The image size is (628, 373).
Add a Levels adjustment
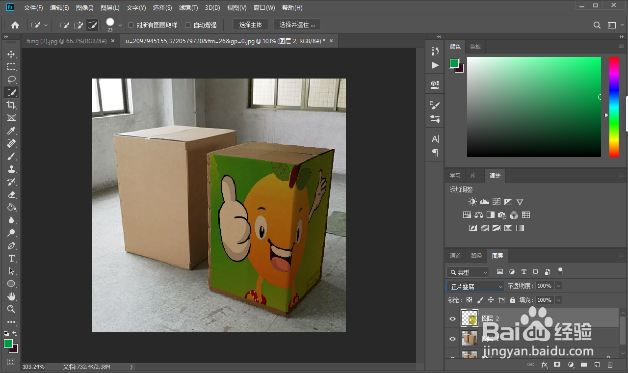(x=485, y=202)
